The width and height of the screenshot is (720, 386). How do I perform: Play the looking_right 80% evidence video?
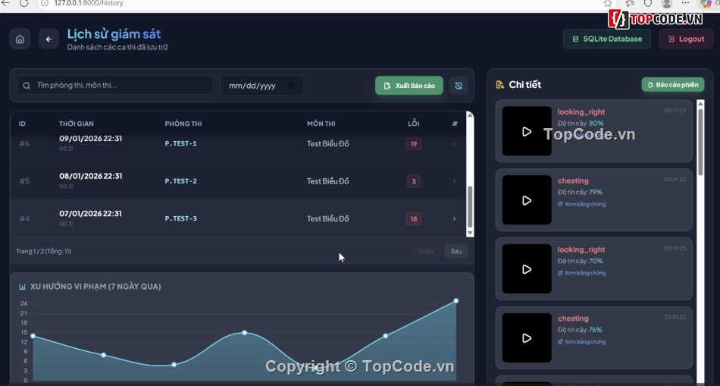pos(527,131)
